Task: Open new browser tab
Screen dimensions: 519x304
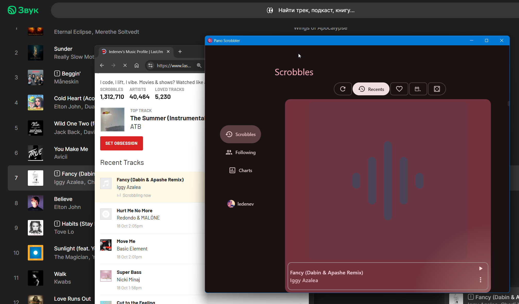Action: coord(180,52)
